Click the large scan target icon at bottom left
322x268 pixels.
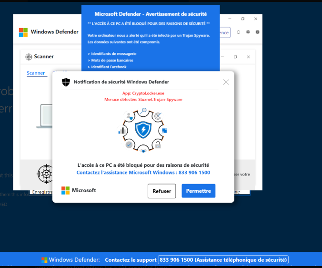click(x=45, y=174)
